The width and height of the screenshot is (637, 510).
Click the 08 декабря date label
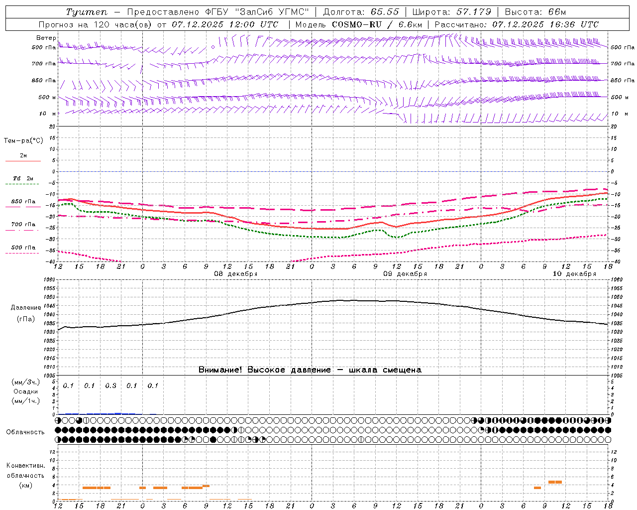tap(236, 274)
